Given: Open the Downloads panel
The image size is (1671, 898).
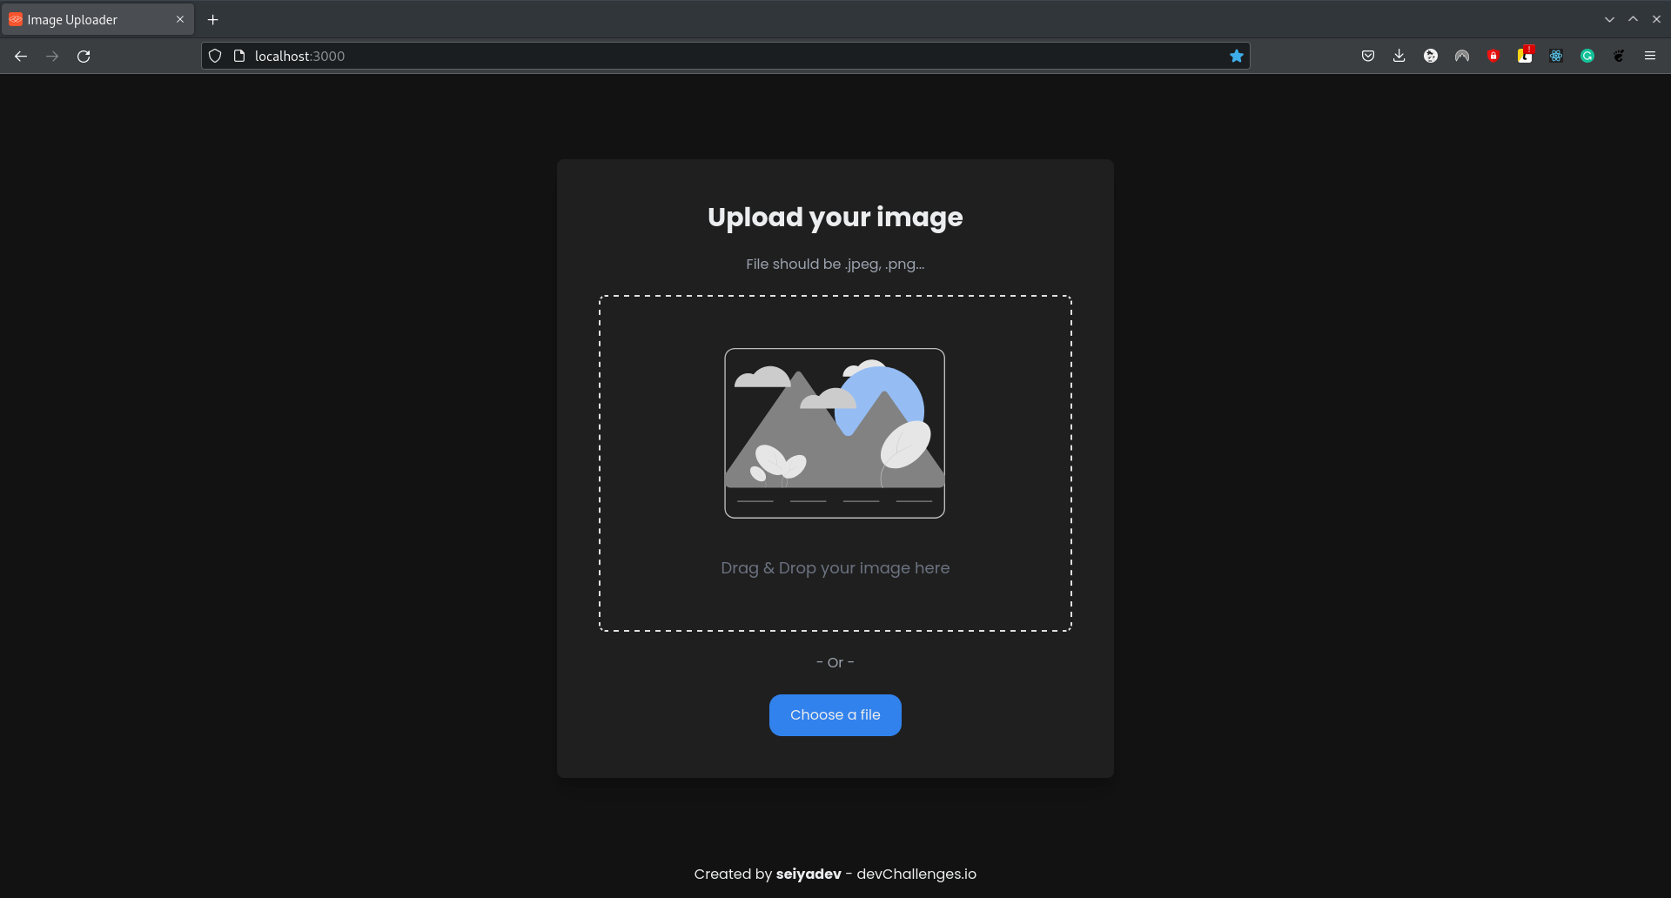Looking at the screenshot, I should tap(1399, 56).
